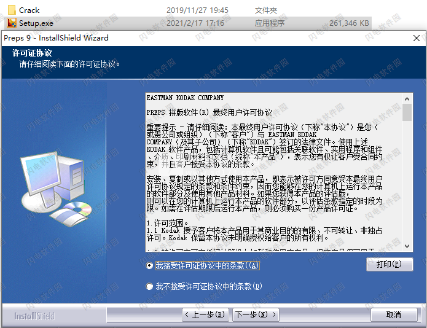427x328 pixels.
Task: Click the EASTMAN KODAK COMPANY heading line
Action: tap(185, 98)
